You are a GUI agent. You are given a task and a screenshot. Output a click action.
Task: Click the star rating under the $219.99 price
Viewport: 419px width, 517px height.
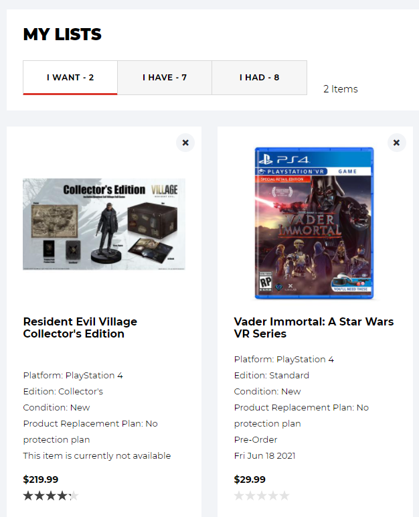(51, 496)
